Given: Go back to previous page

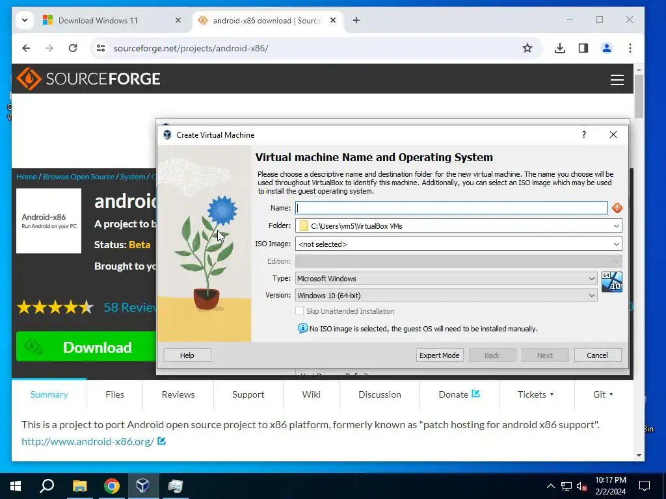Looking at the screenshot, I should pyautogui.click(x=26, y=48).
